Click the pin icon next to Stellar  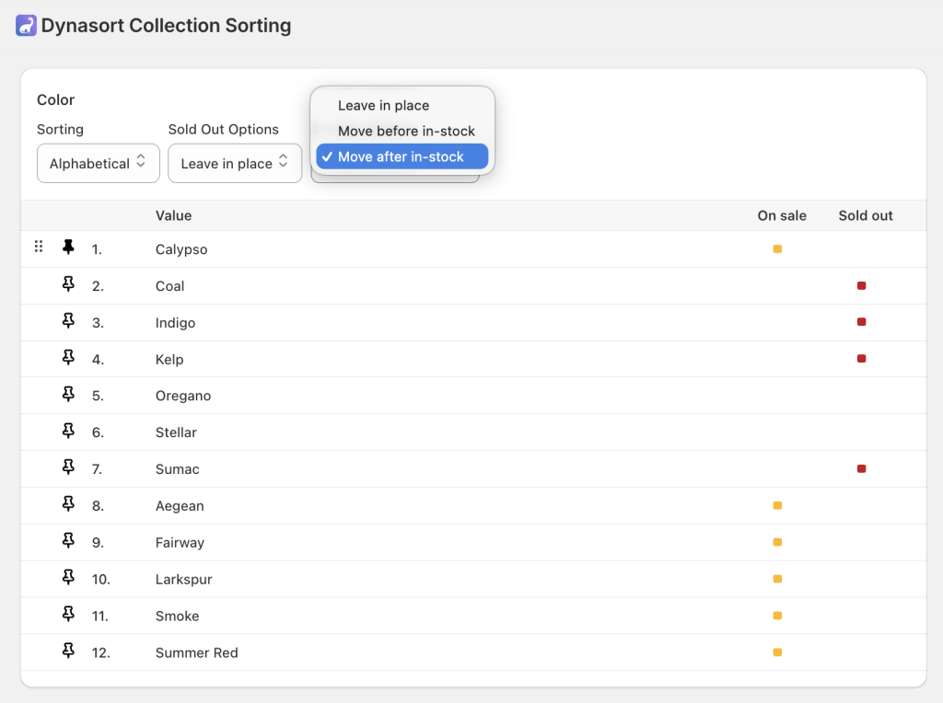point(68,431)
